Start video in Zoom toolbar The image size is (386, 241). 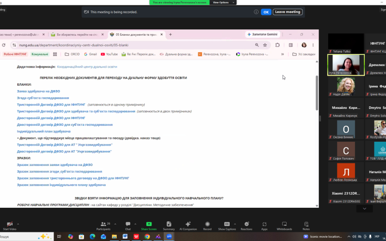10,226
